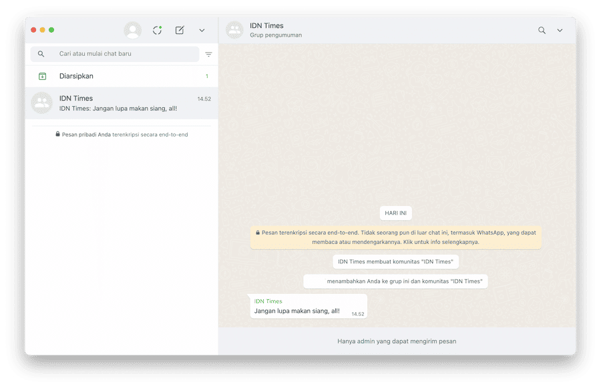Click the 14.52 timestamp in chat list
Image resolution: width=601 pixels, height=388 pixels.
click(x=204, y=99)
